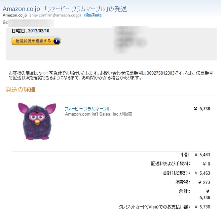This screenshot has height=217, width=221.
Task: Click the blurred shipping address block
Action: click(x=130, y=40)
